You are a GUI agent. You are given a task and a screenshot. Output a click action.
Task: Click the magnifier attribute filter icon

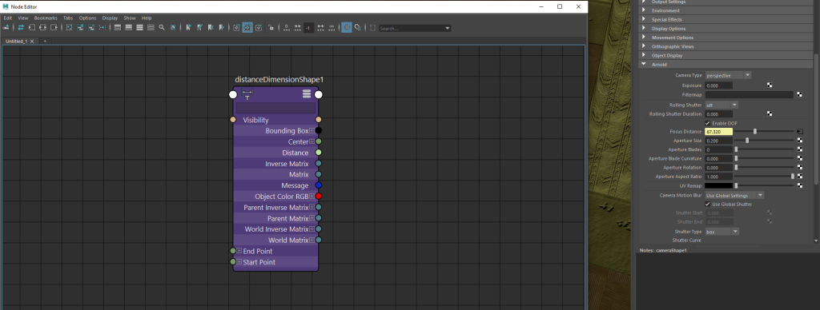pyautogui.click(x=162, y=28)
